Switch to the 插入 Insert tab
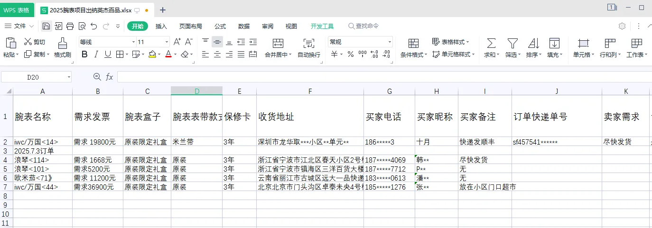This screenshot has width=652, height=228. pos(161,26)
